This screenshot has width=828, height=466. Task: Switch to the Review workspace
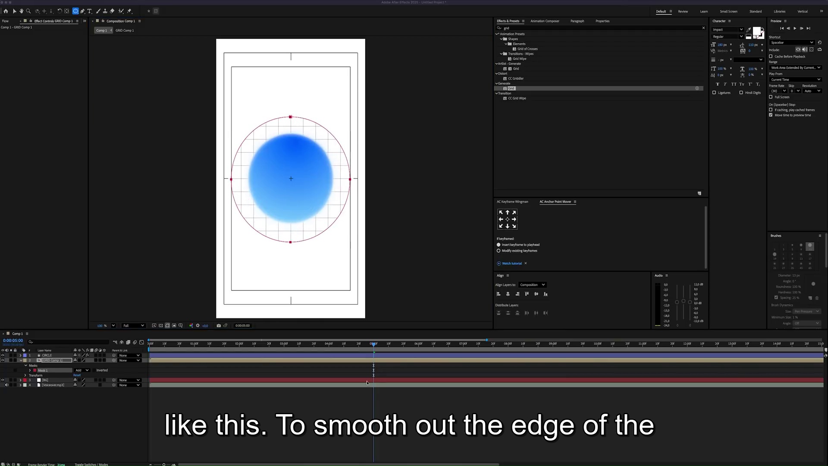coord(683,12)
